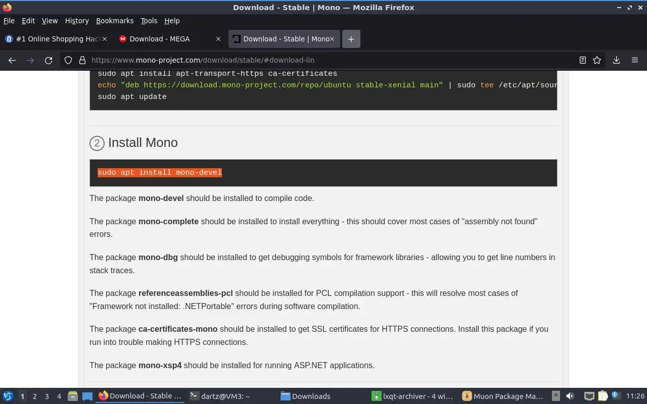Open the View menu
This screenshot has height=404, width=647.
(x=50, y=21)
